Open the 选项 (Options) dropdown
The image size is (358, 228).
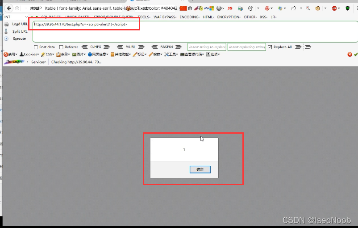point(213,55)
